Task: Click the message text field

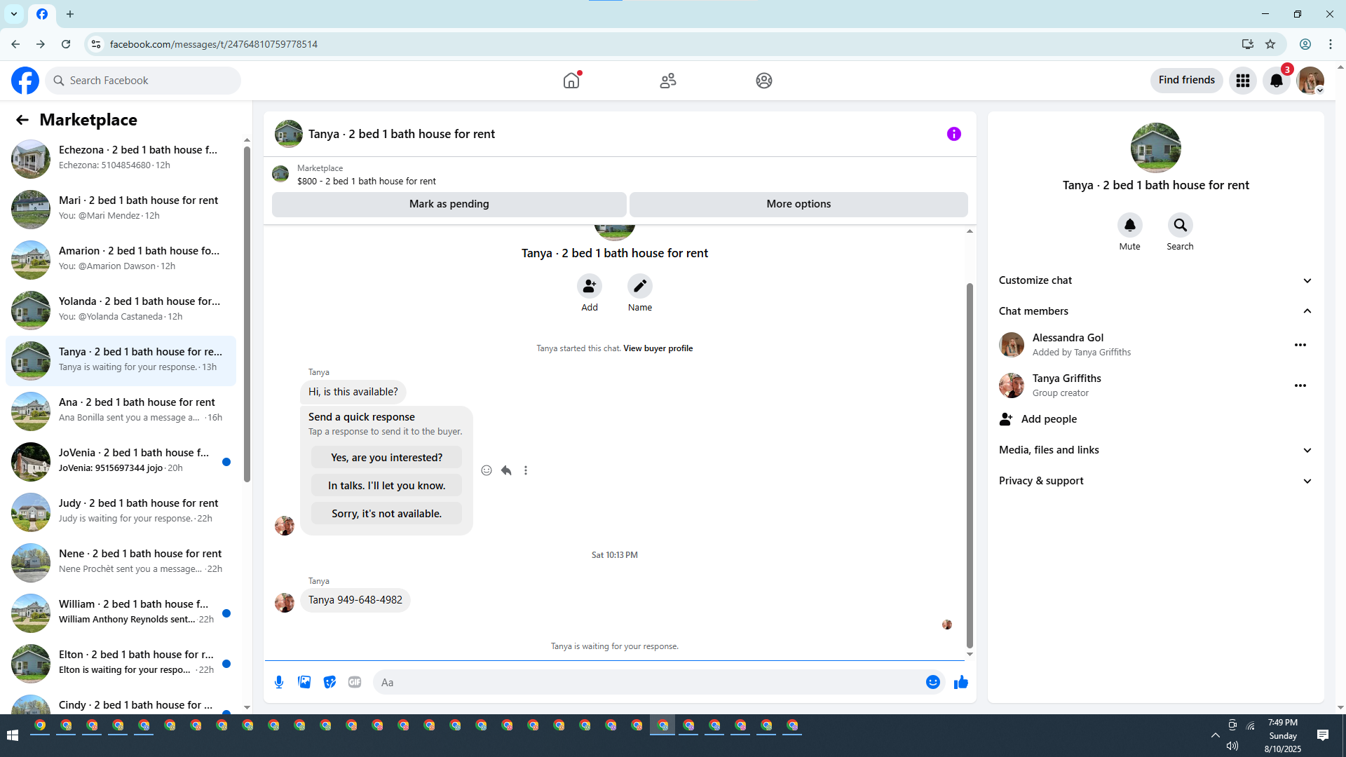Action: point(645,682)
